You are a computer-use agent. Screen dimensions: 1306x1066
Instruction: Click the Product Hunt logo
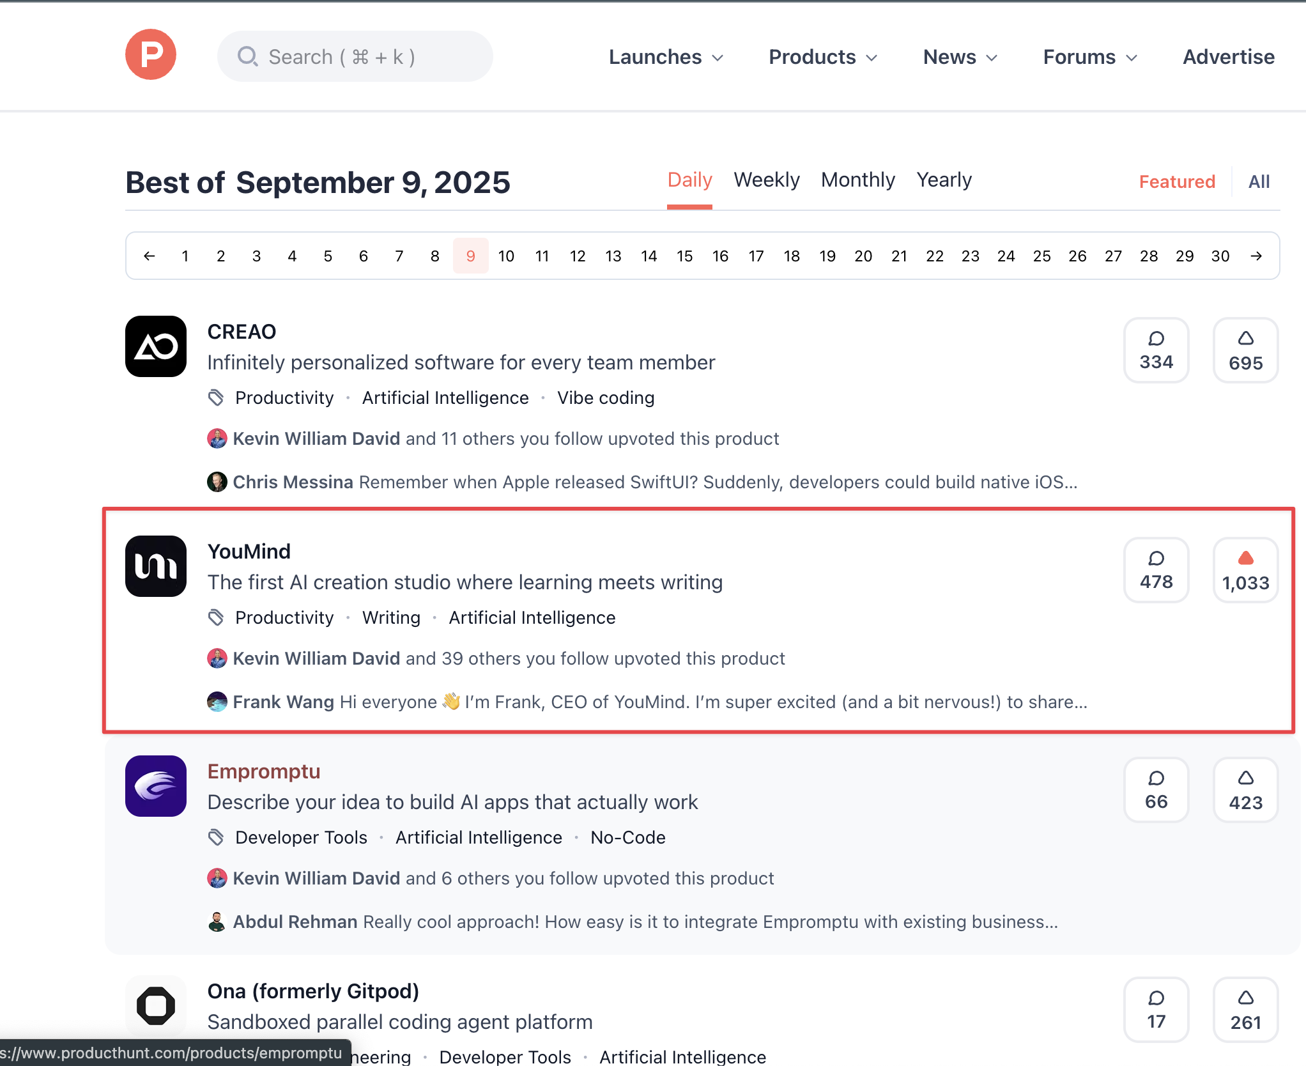151,55
